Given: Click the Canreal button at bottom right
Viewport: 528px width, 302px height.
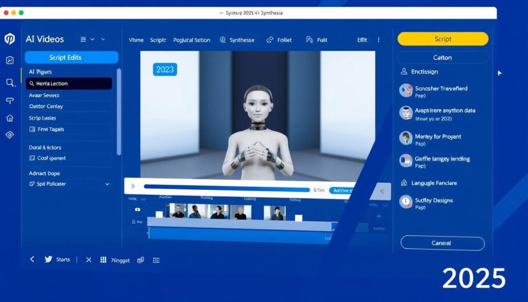Looking at the screenshot, I should (x=442, y=243).
